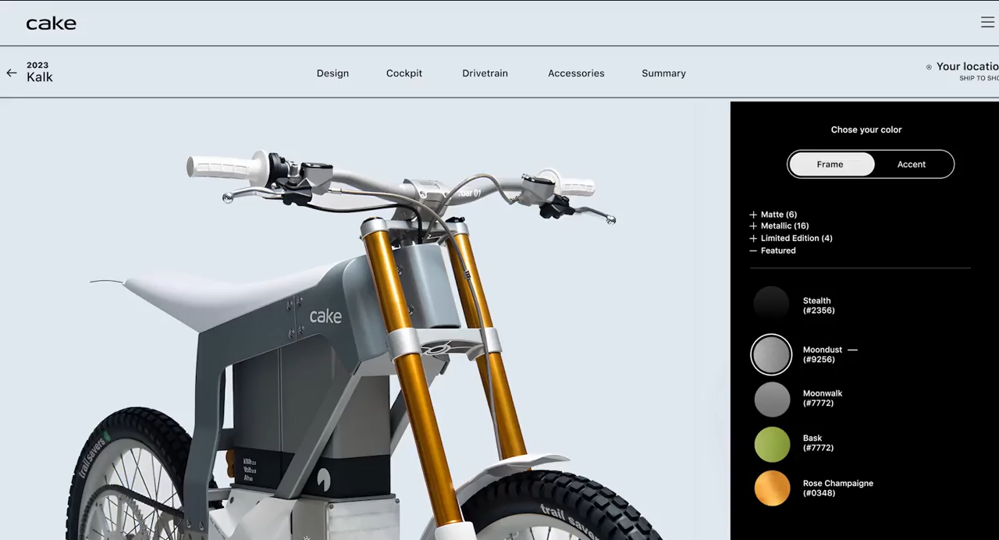Switch to the Drivetrain tab

[485, 73]
